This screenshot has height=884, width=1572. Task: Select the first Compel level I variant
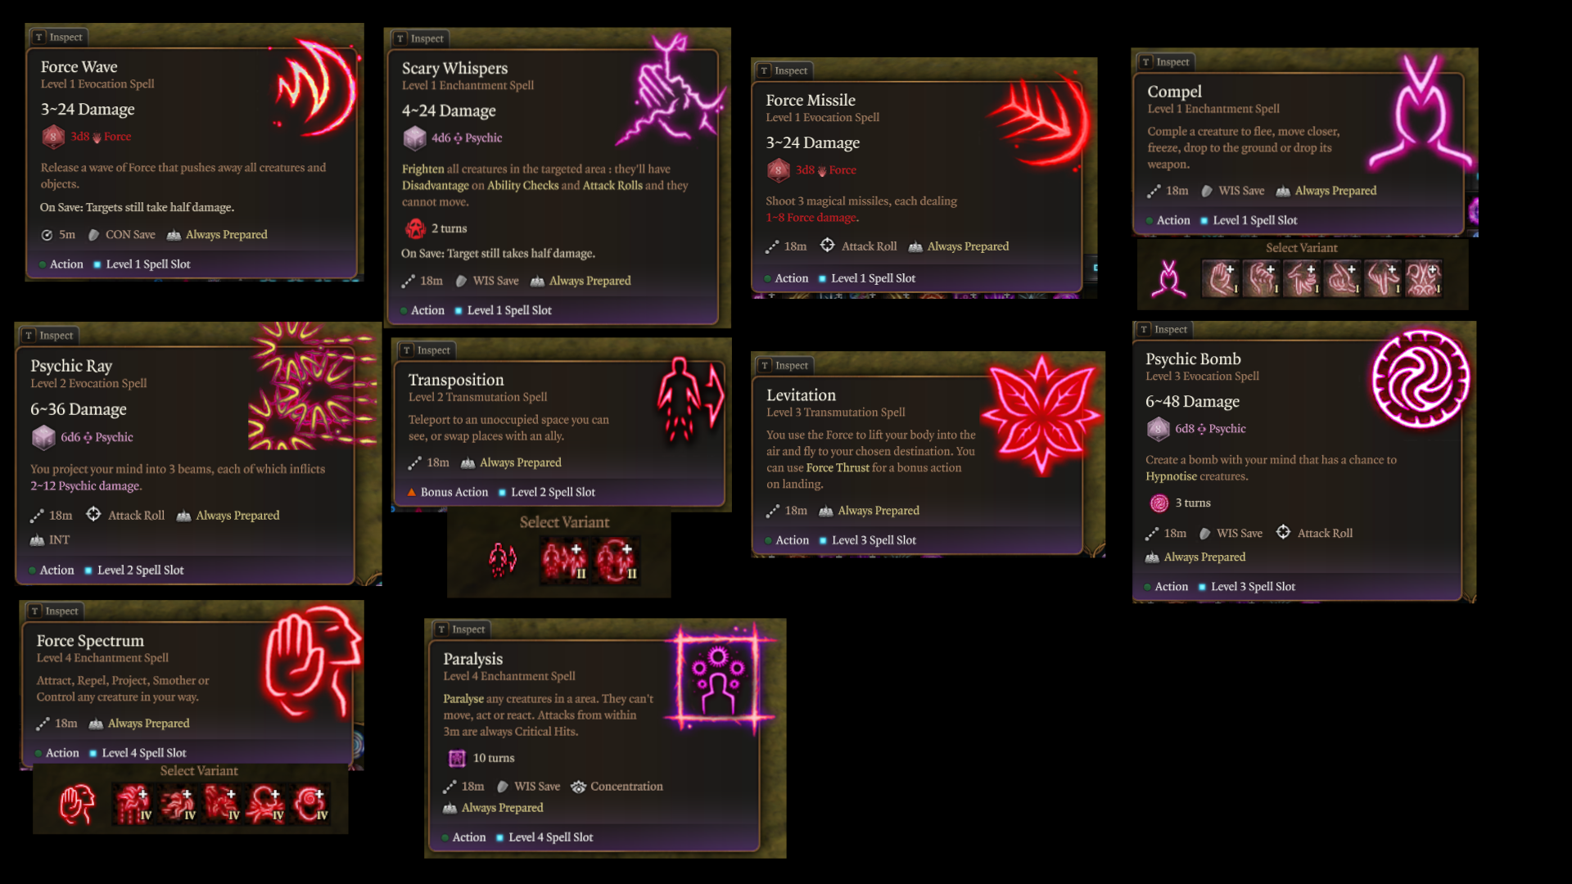click(1221, 278)
